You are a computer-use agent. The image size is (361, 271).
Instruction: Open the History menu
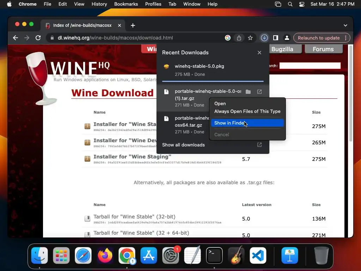point(99,4)
